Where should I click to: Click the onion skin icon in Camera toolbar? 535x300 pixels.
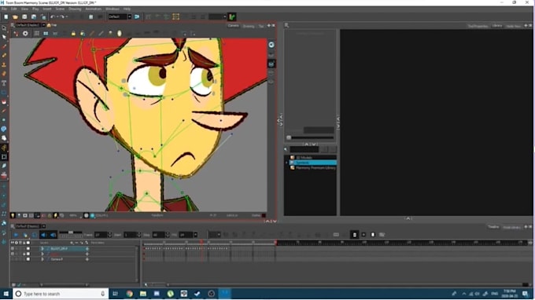119,33
